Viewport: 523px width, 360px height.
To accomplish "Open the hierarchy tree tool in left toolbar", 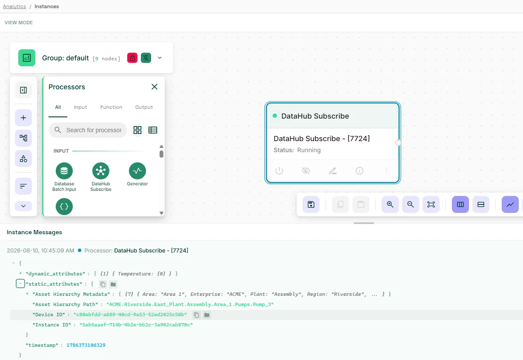I will pyautogui.click(x=23, y=138).
